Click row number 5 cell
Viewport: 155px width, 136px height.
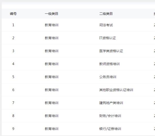pos(13,77)
